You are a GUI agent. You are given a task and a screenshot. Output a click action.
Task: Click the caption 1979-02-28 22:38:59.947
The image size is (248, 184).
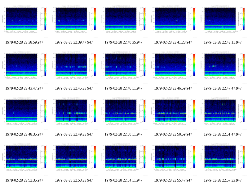pyautogui.click(x=24, y=42)
